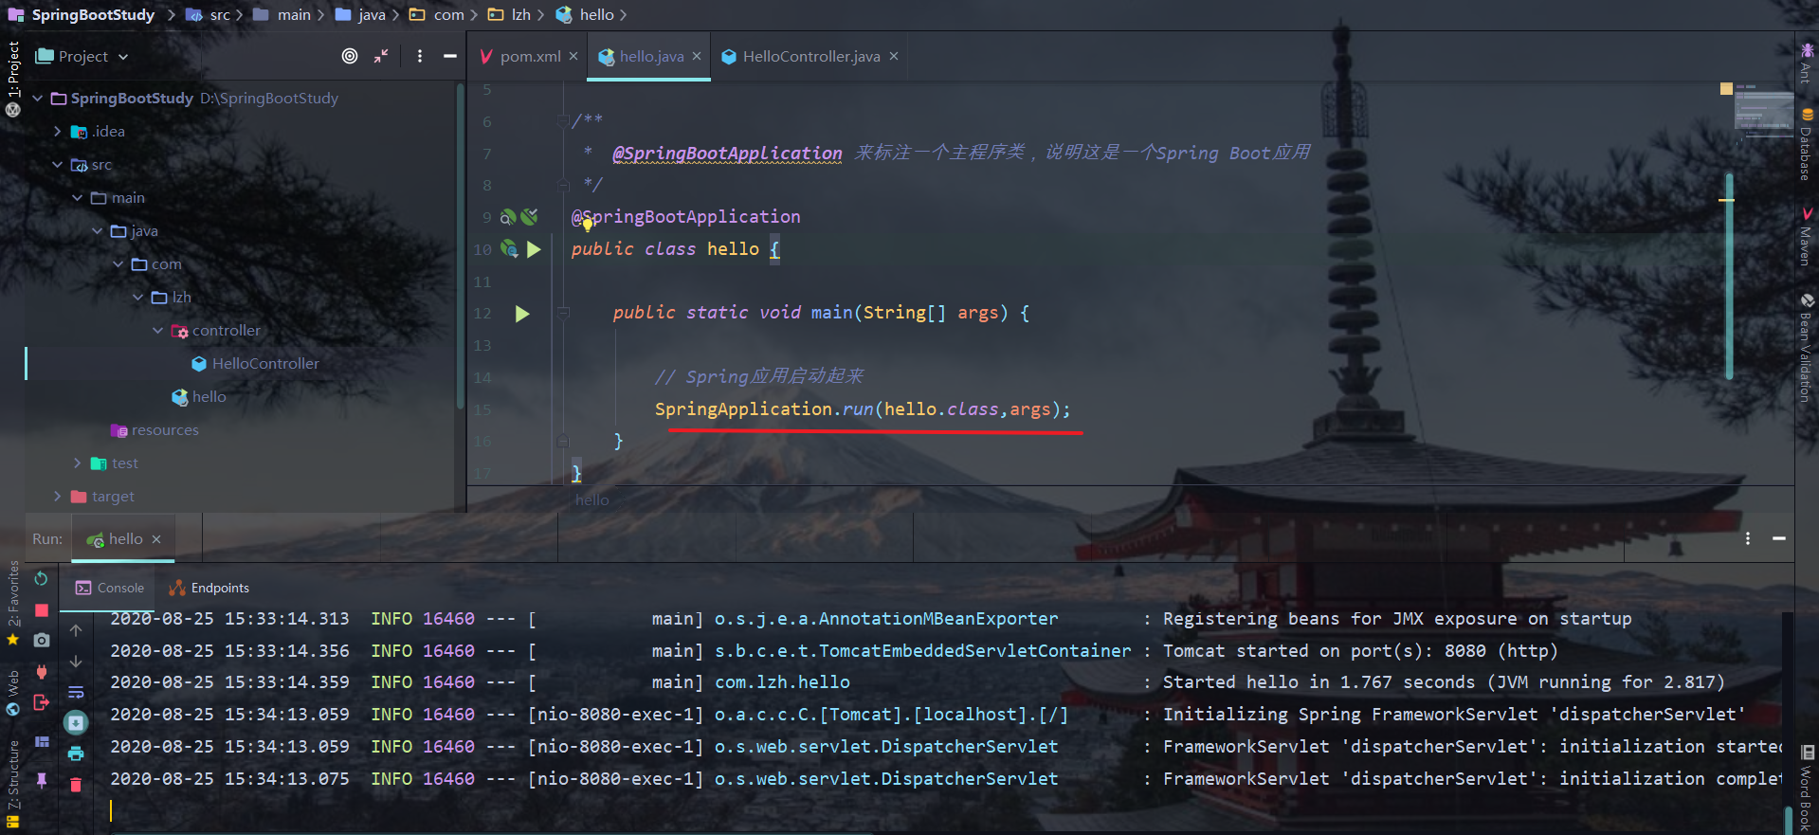Toggle the 1: Project tool window
This screenshot has height=835, width=1819.
pyautogui.click(x=12, y=78)
